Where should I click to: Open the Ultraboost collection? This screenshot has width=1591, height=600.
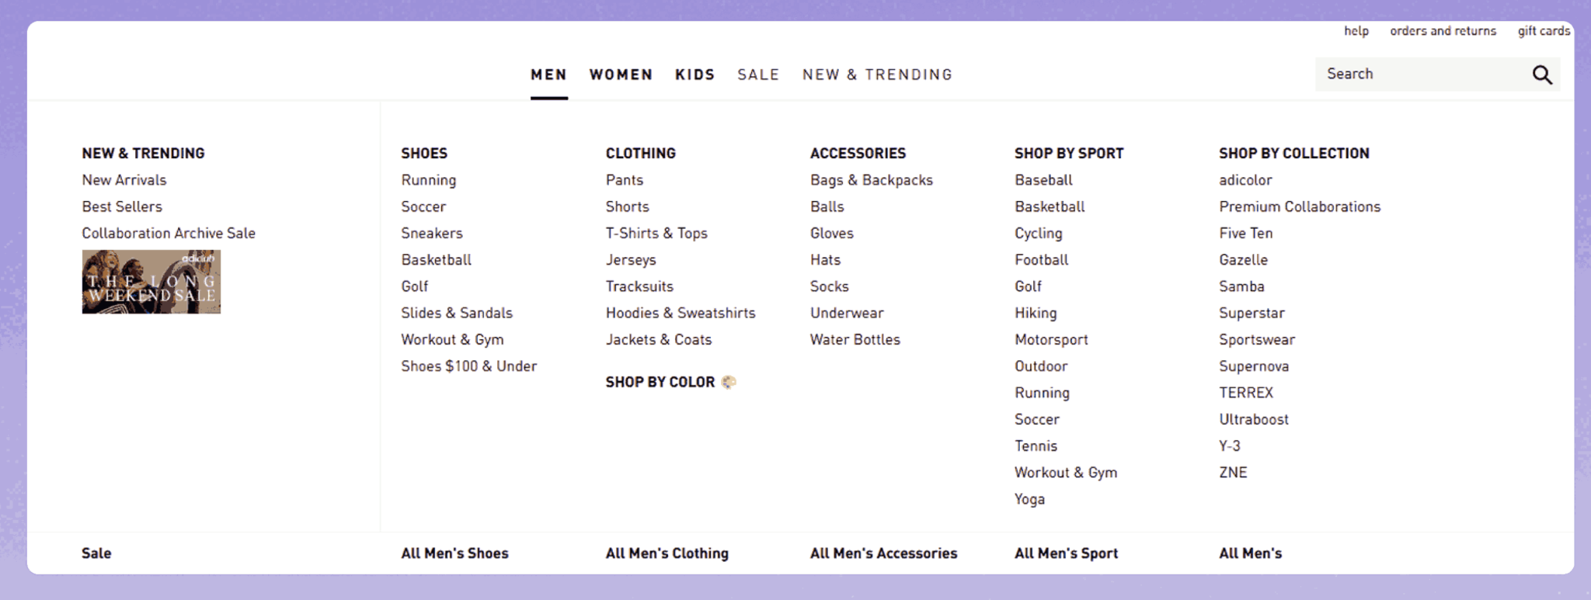pos(1254,419)
